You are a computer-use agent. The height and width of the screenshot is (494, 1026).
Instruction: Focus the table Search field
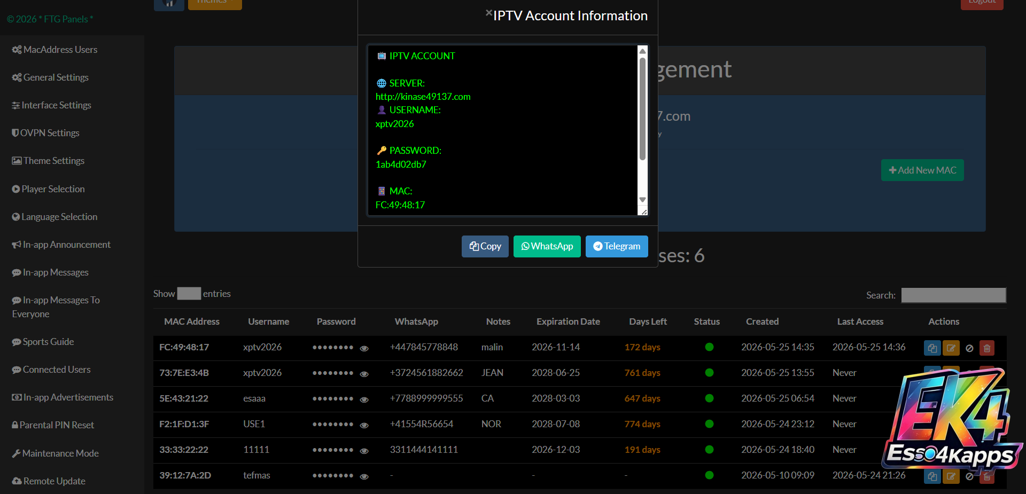[954, 295]
